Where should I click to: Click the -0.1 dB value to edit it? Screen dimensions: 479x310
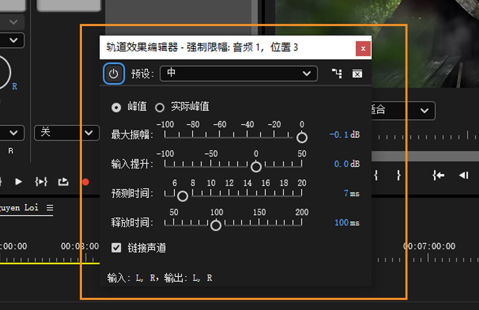(344, 135)
